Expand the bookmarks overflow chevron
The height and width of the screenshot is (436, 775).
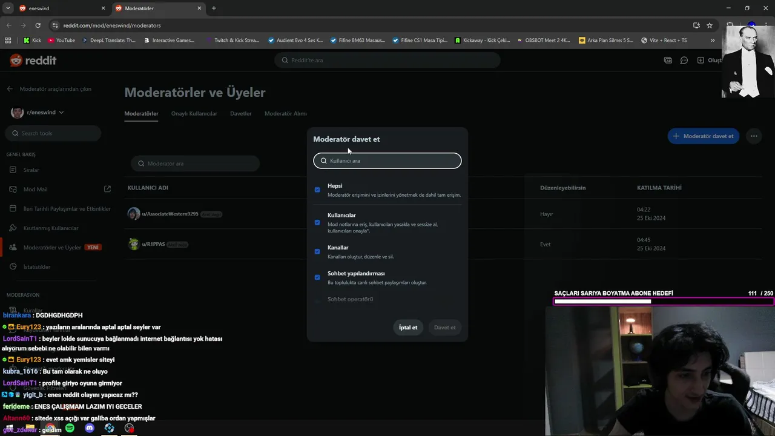pyautogui.click(x=713, y=40)
